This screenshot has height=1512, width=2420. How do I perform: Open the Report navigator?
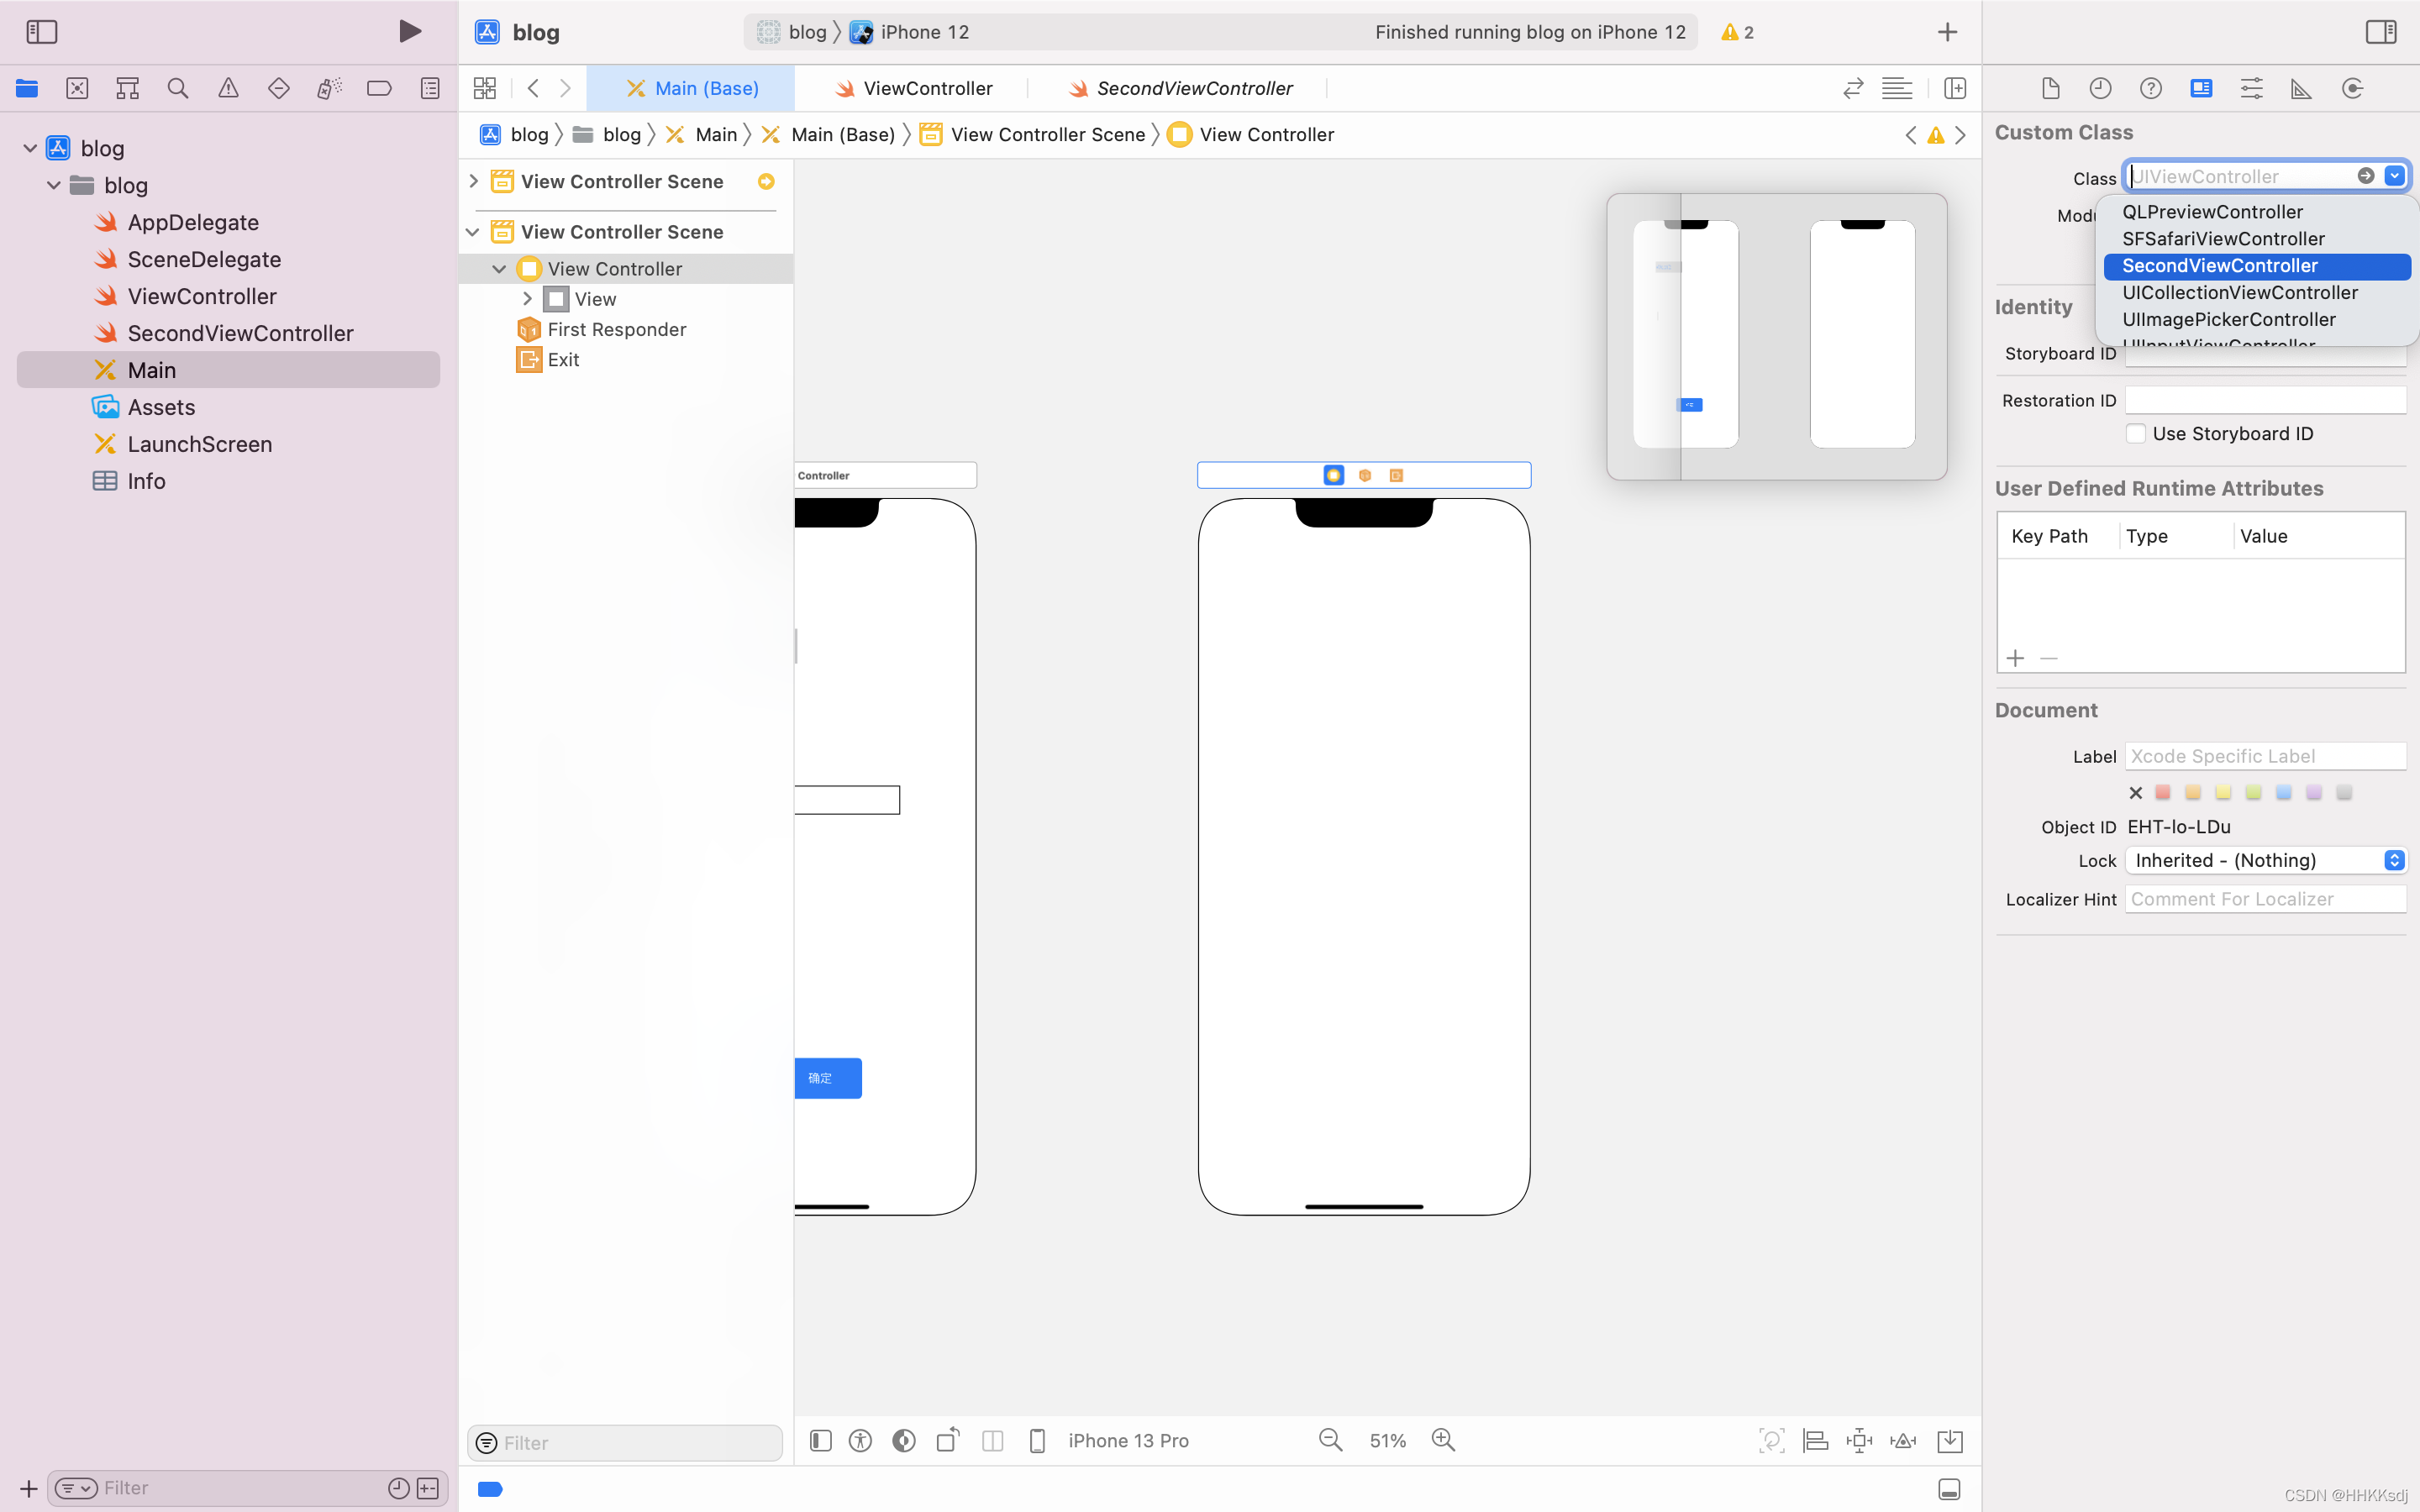[430, 88]
